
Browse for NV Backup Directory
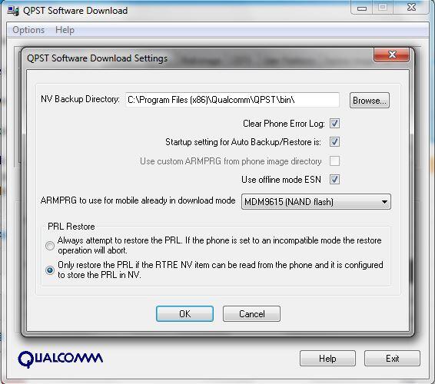point(370,101)
